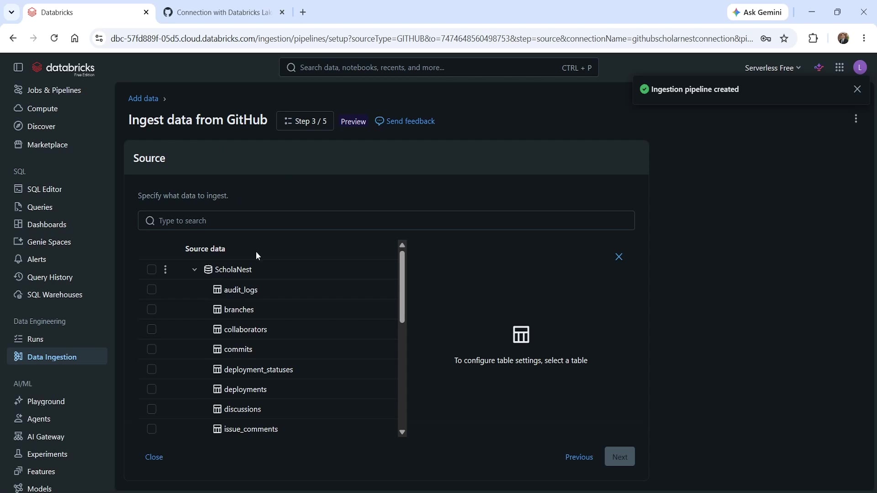Collapse the sidebar panel icon
877x493 pixels.
(x=18, y=68)
